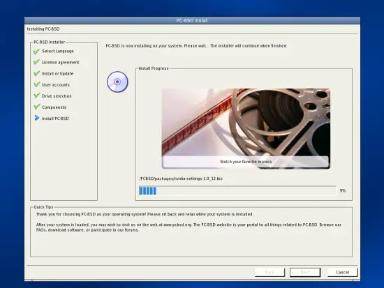Click the checkmark icon beside Components

point(36,107)
